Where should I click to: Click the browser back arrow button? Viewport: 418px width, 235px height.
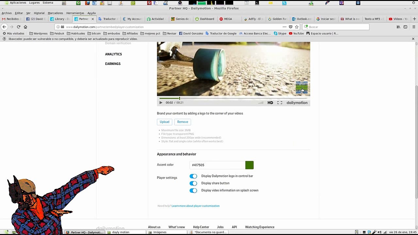click(5, 27)
